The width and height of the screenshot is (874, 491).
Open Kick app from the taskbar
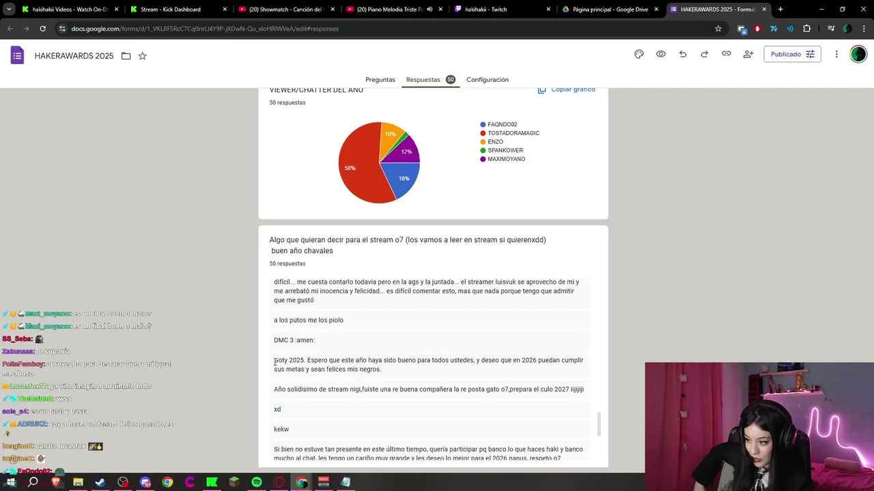(x=212, y=482)
